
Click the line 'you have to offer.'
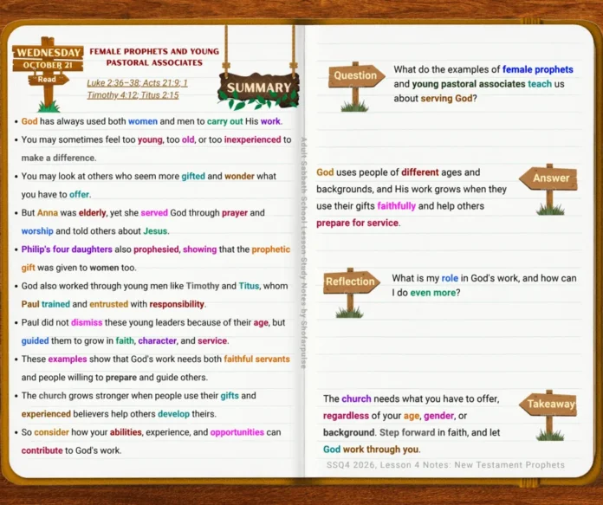(56, 195)
